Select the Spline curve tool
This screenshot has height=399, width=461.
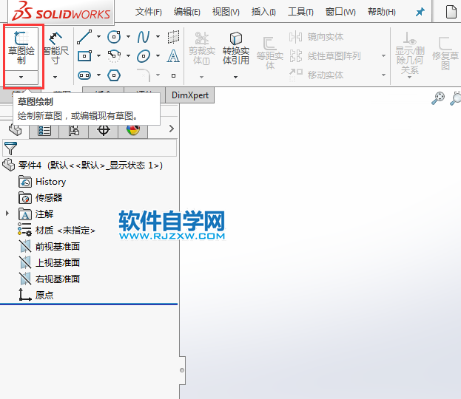pyautogui.click(x=144, y=37)
